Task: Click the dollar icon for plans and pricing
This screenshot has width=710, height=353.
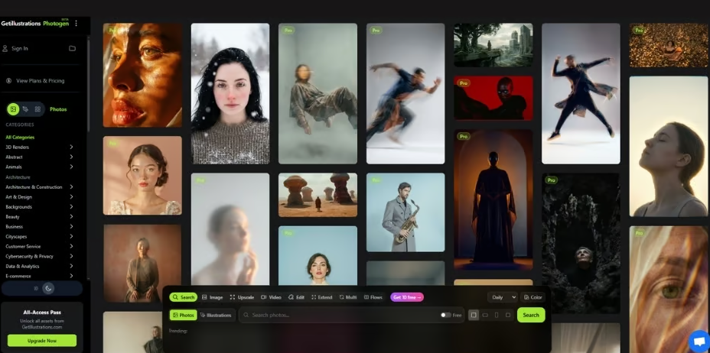Action: (8, 81)
